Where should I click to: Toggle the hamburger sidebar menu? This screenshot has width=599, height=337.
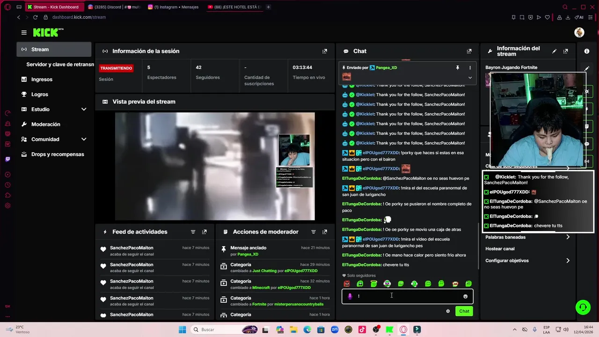[24, 32]
